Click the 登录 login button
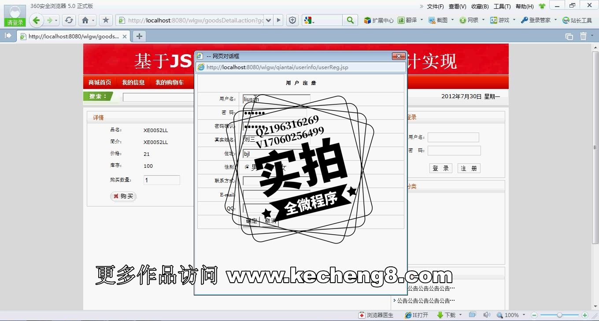The image size is (599, 321). [440, 168]
